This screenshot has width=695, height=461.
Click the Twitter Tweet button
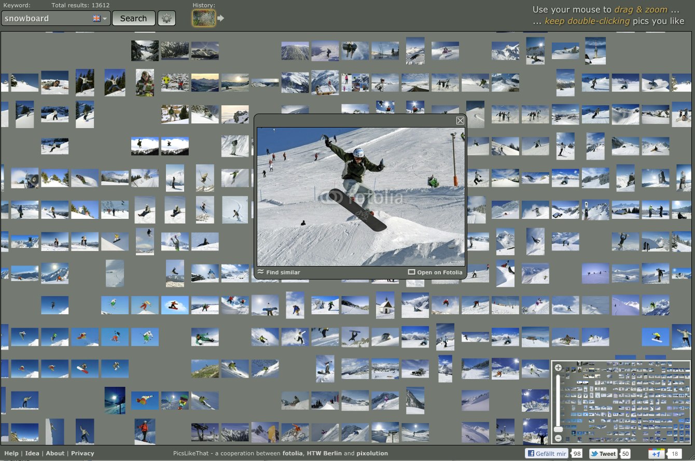coord(603,454)
